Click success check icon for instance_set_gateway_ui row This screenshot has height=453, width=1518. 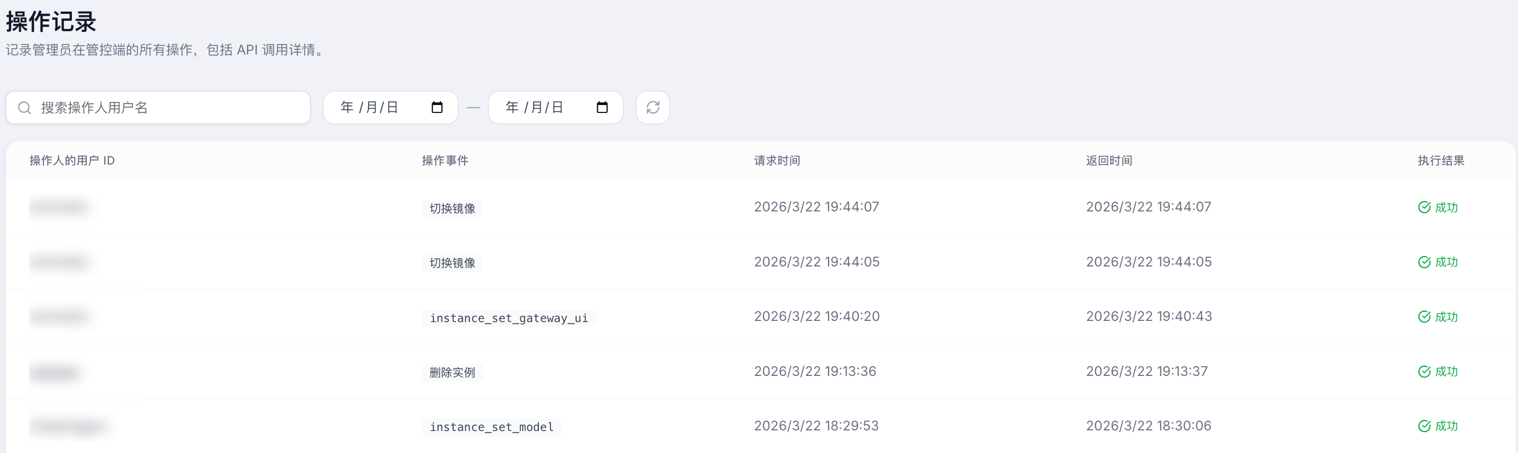(x=1424, y=317)
